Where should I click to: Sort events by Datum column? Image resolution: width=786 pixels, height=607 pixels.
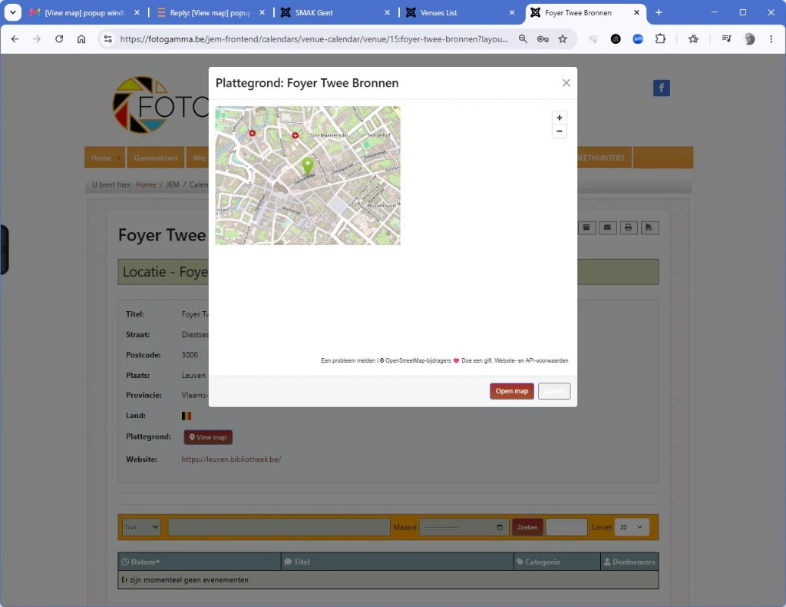click(x=145, y=562)
